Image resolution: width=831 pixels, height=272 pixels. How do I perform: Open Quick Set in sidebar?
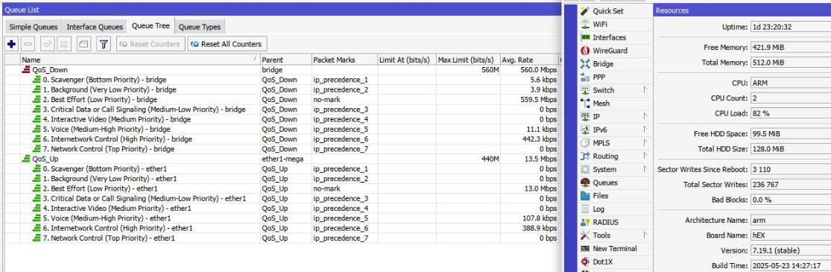(x=608, y=11)
